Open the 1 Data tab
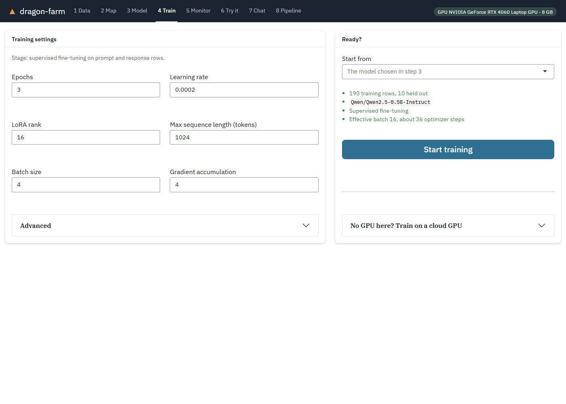The width and height of the screenshot is (566, 404). [x=82, y=11]
